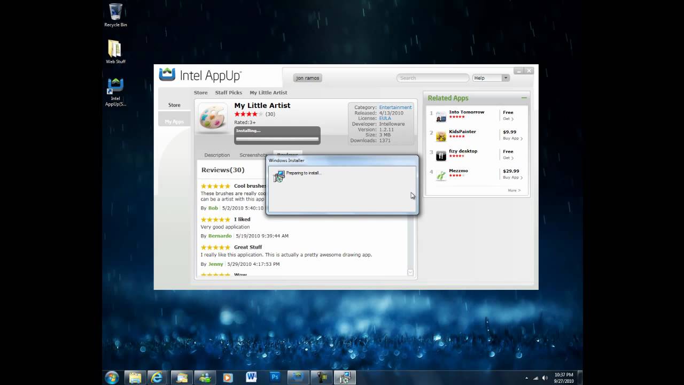This screenshot has height=385, width=684.
Task: Open the Intel AppUp desktop shortcut
Action: (115, 92)
